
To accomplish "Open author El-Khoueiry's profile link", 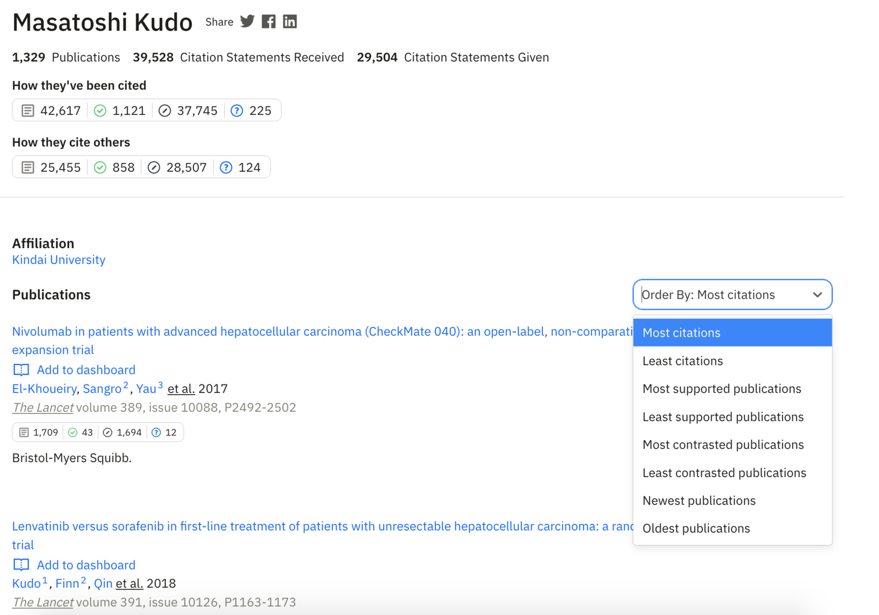I will click(x=44, y=389).
